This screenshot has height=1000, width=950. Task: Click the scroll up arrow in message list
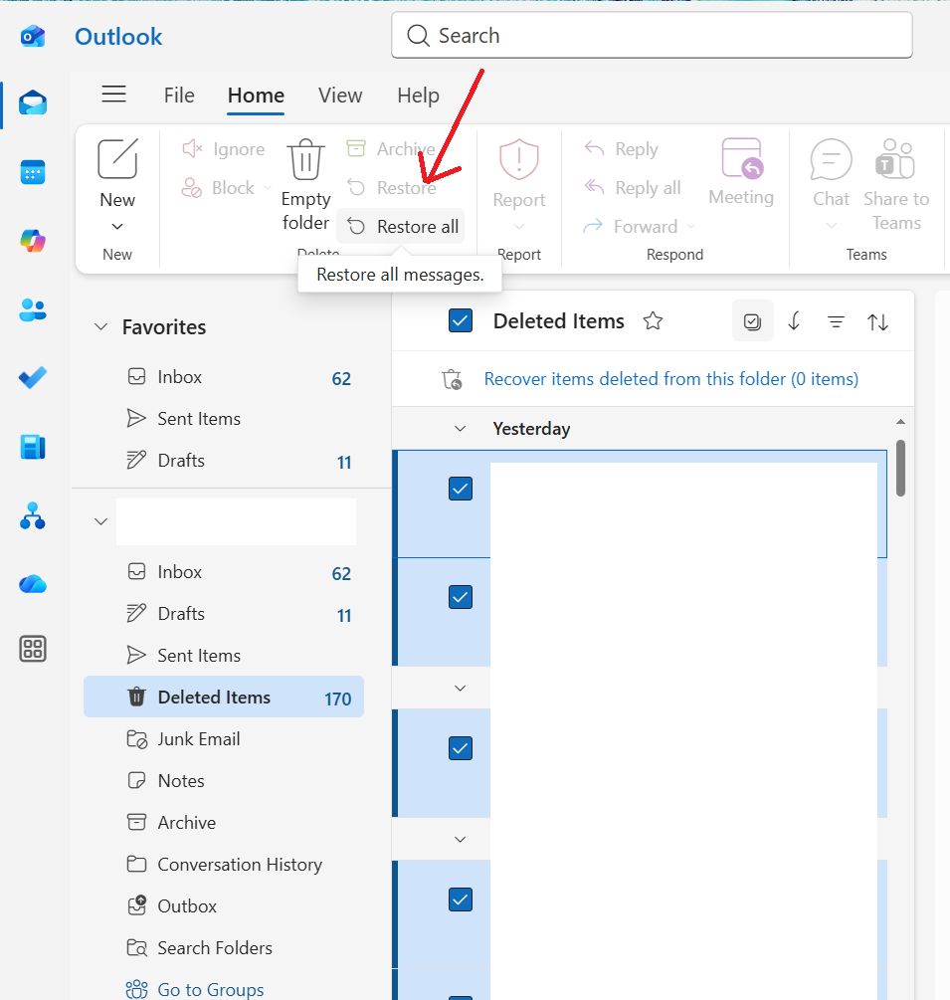click(900, 422)
